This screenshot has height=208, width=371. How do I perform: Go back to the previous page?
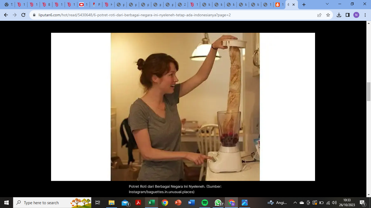6,15
